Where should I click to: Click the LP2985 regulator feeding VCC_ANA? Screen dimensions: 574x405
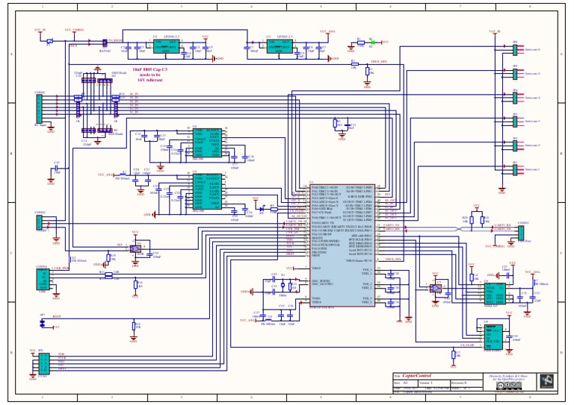point(280,46)
